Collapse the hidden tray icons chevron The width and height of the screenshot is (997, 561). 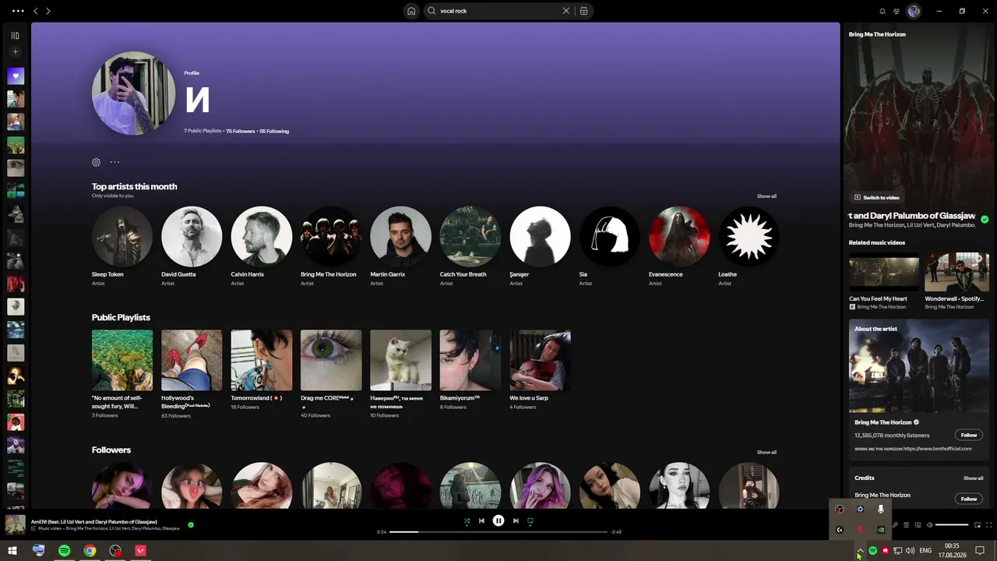pyautogui.click(x=860, y=551)
